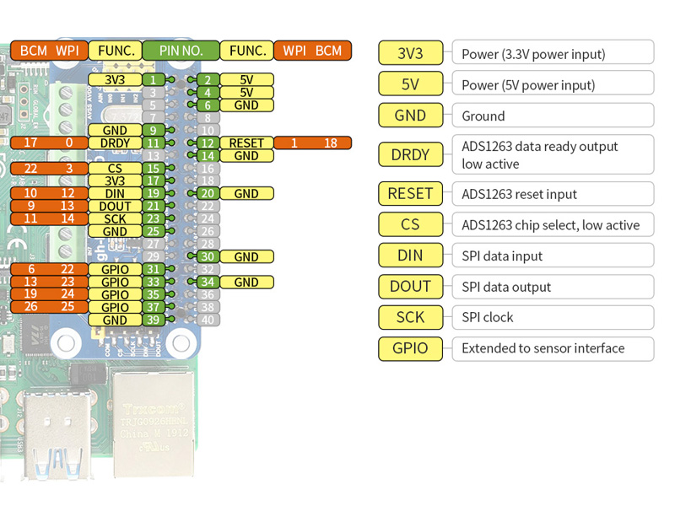Click the left orange "BCM WPI" header

coord(49,51)
